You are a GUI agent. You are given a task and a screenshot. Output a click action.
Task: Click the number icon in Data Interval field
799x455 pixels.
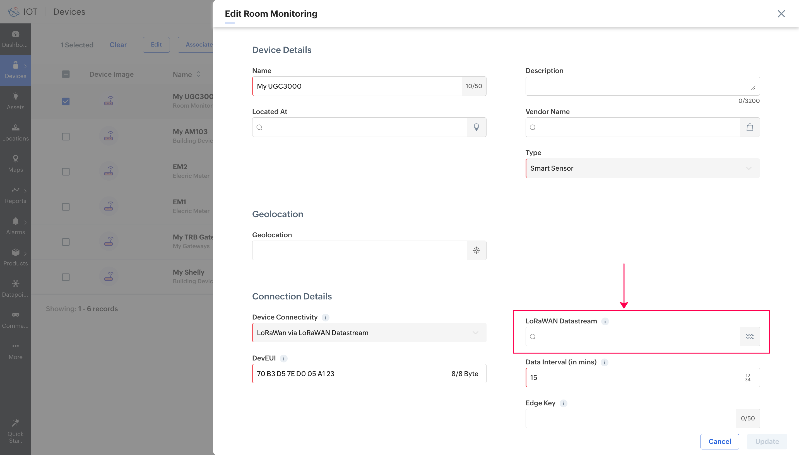click(x=747, y=377)
